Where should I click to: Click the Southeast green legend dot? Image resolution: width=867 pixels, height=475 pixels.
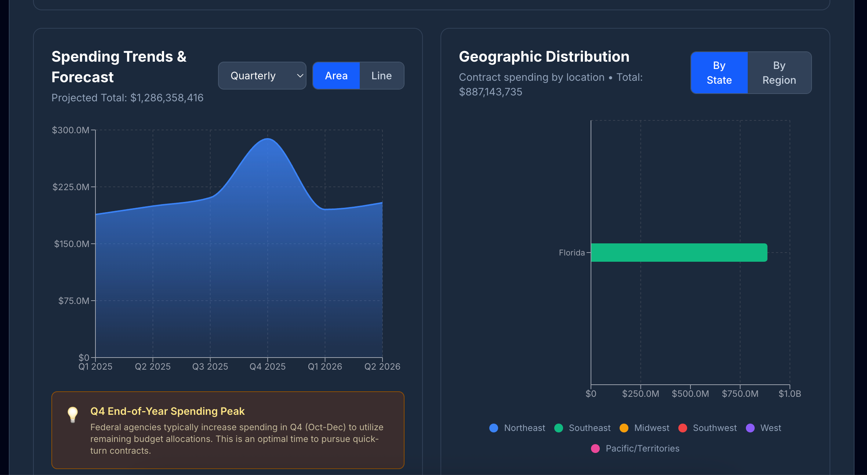pyautogui.click(x=559, y=428)
